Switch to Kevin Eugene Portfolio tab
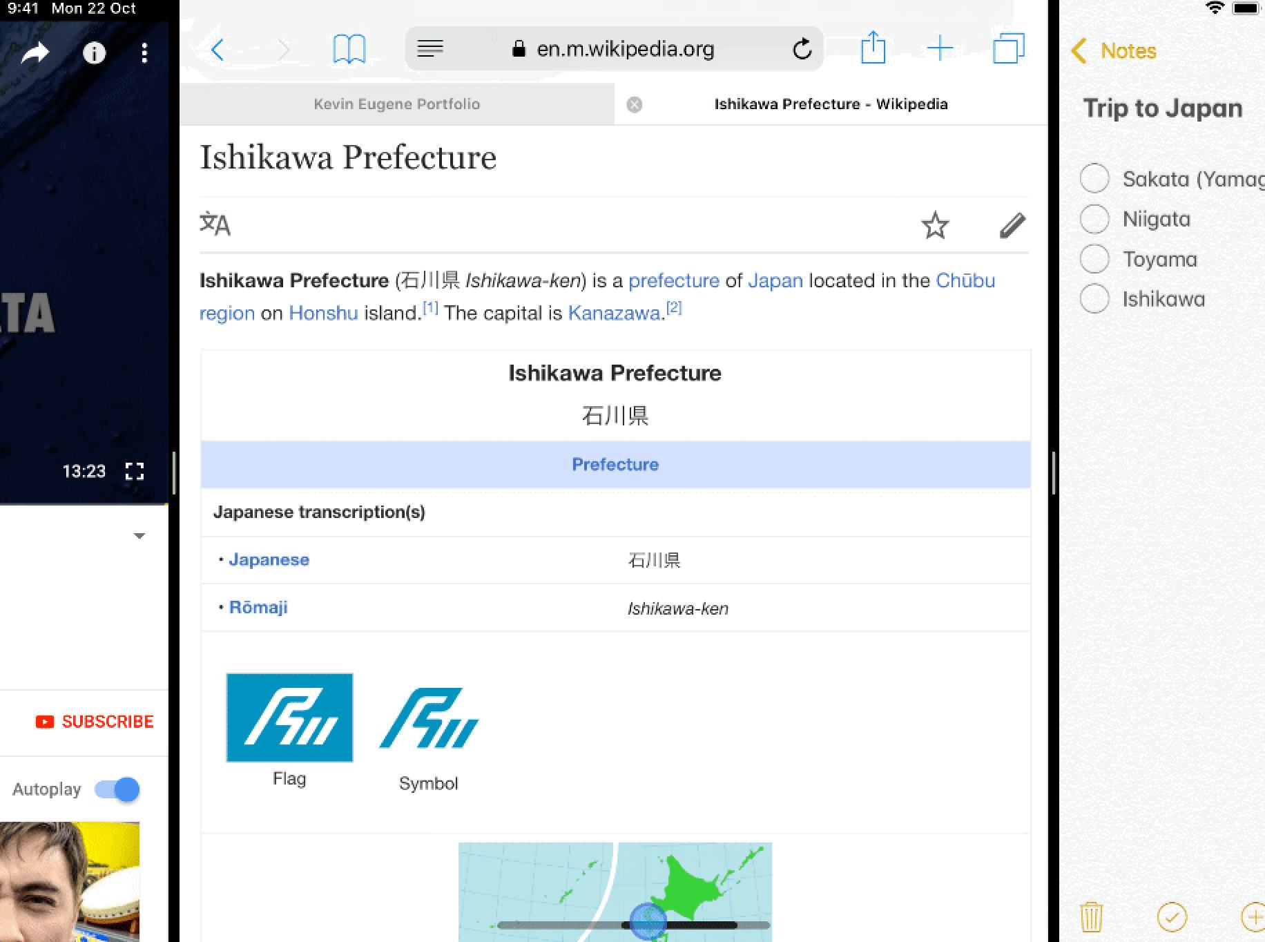Image resolution: width=1265 pixels, height=942 pixels. tap(396, 104)
